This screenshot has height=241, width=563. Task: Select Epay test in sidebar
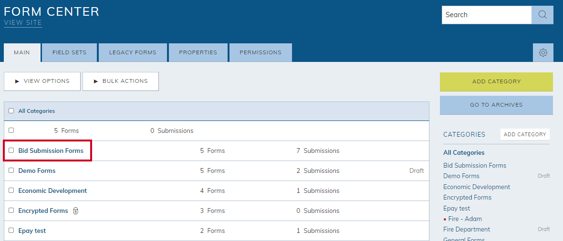[457, 208]
